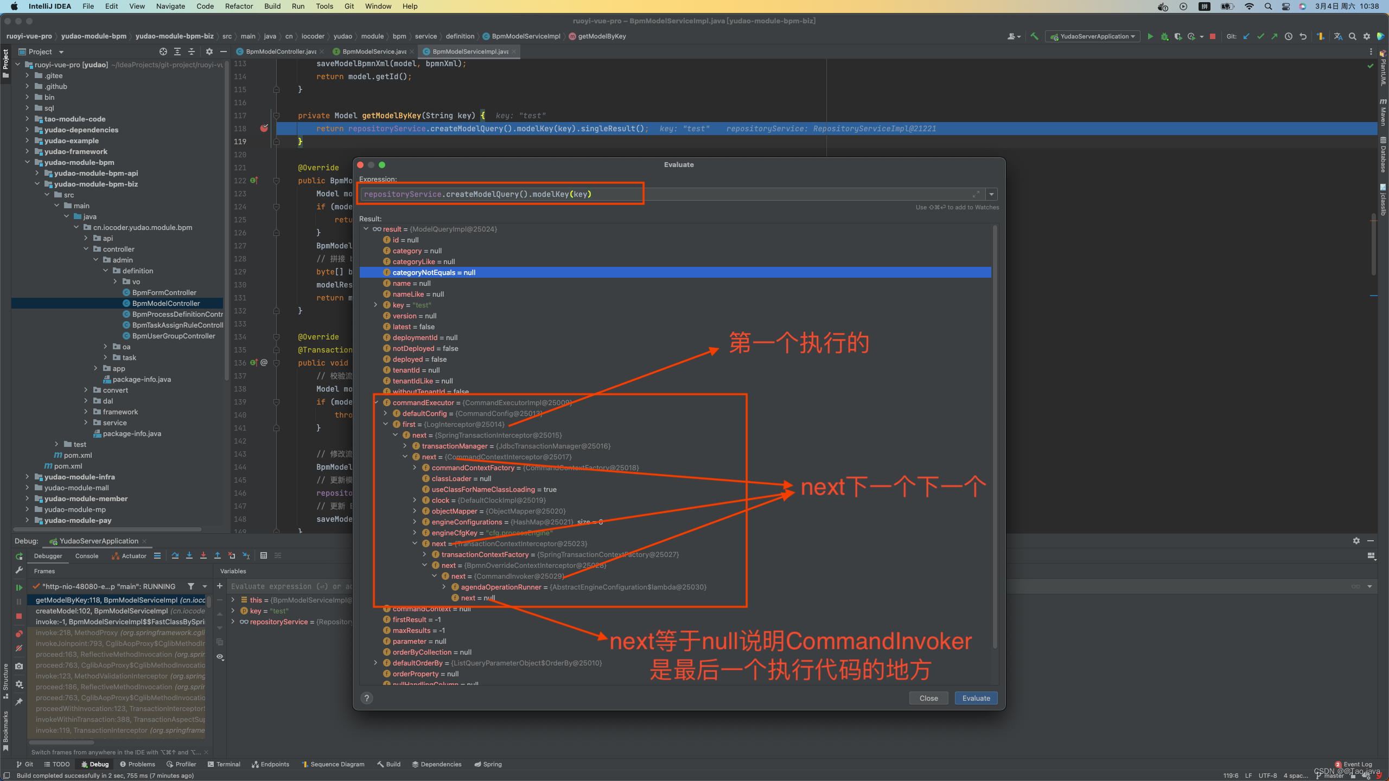Open Search Everywhere magnifier in top toolbar
The image size is (1389, 781).
coord(1352,36)
